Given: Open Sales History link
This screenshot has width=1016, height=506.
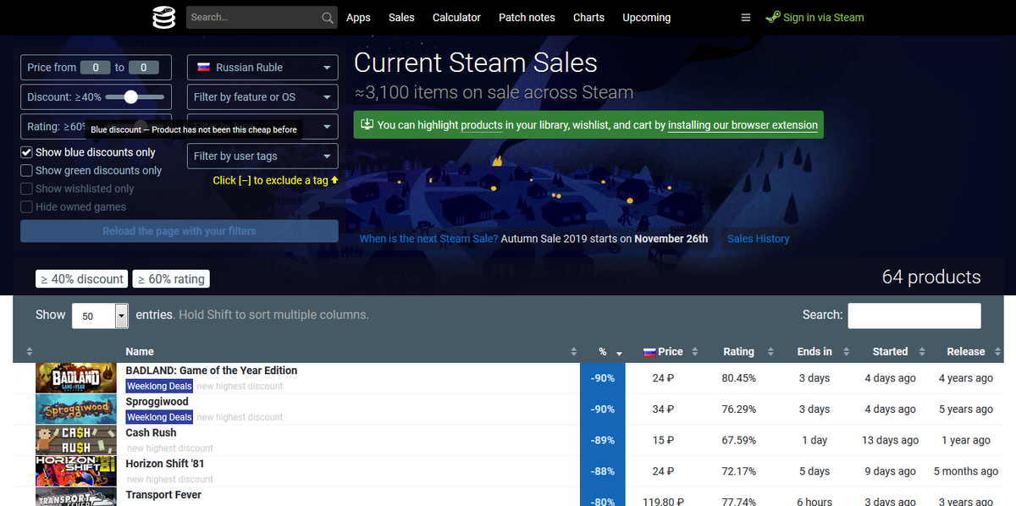Looking at the screenshot, I should click(759, 239).
